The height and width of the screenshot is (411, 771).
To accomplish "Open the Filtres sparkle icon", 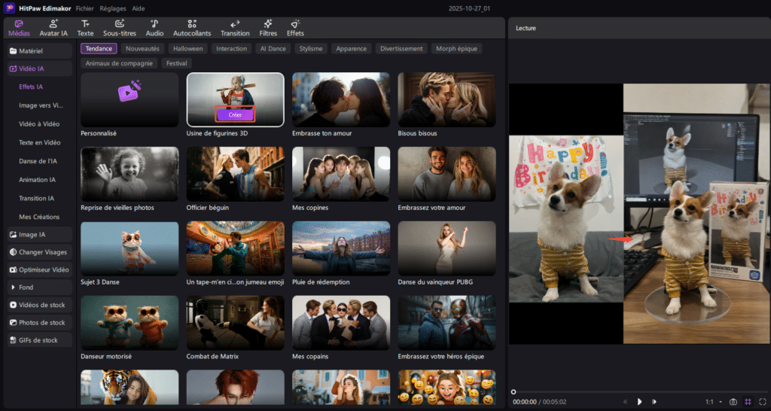I will click(x=268, y=24).
